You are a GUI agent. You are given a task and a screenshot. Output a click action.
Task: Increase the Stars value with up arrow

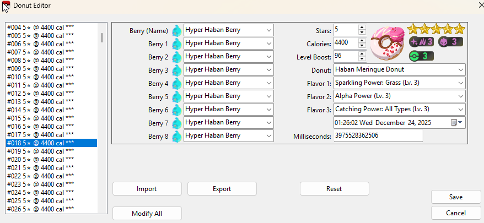(x=362, y=26)
